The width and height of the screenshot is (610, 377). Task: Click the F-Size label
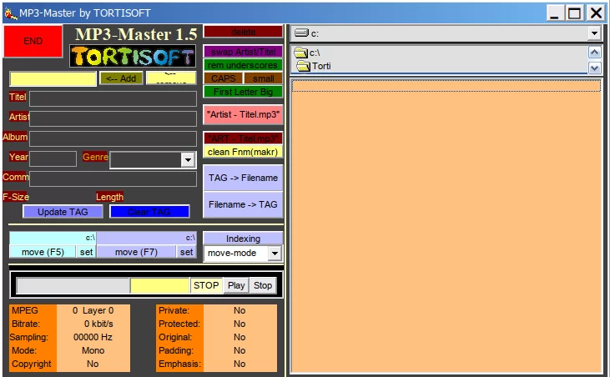pyautogui.click(x=16, y=197)
